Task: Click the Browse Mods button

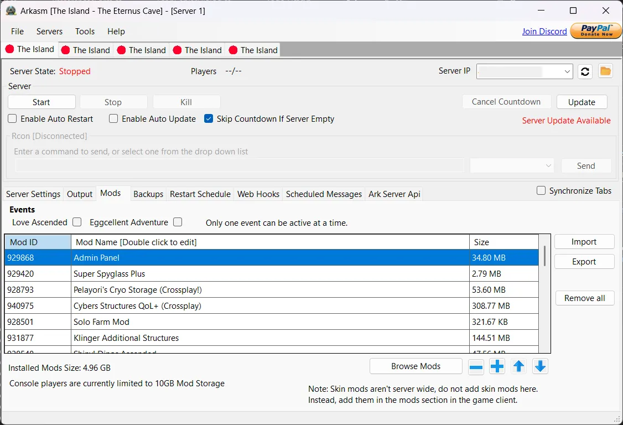Action: pyautogui.click(x=416, y=366)
